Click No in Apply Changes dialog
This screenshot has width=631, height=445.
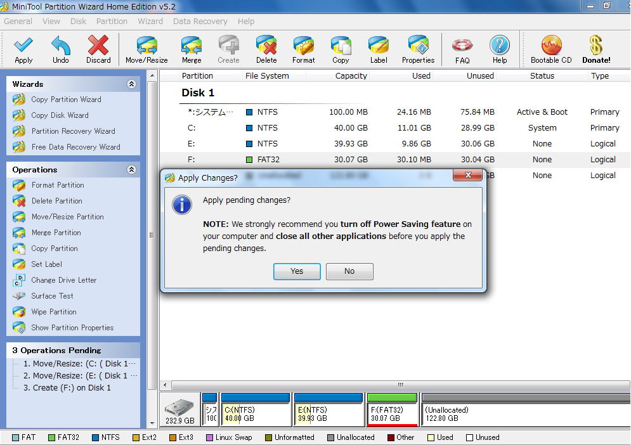(x=349, y=271)
